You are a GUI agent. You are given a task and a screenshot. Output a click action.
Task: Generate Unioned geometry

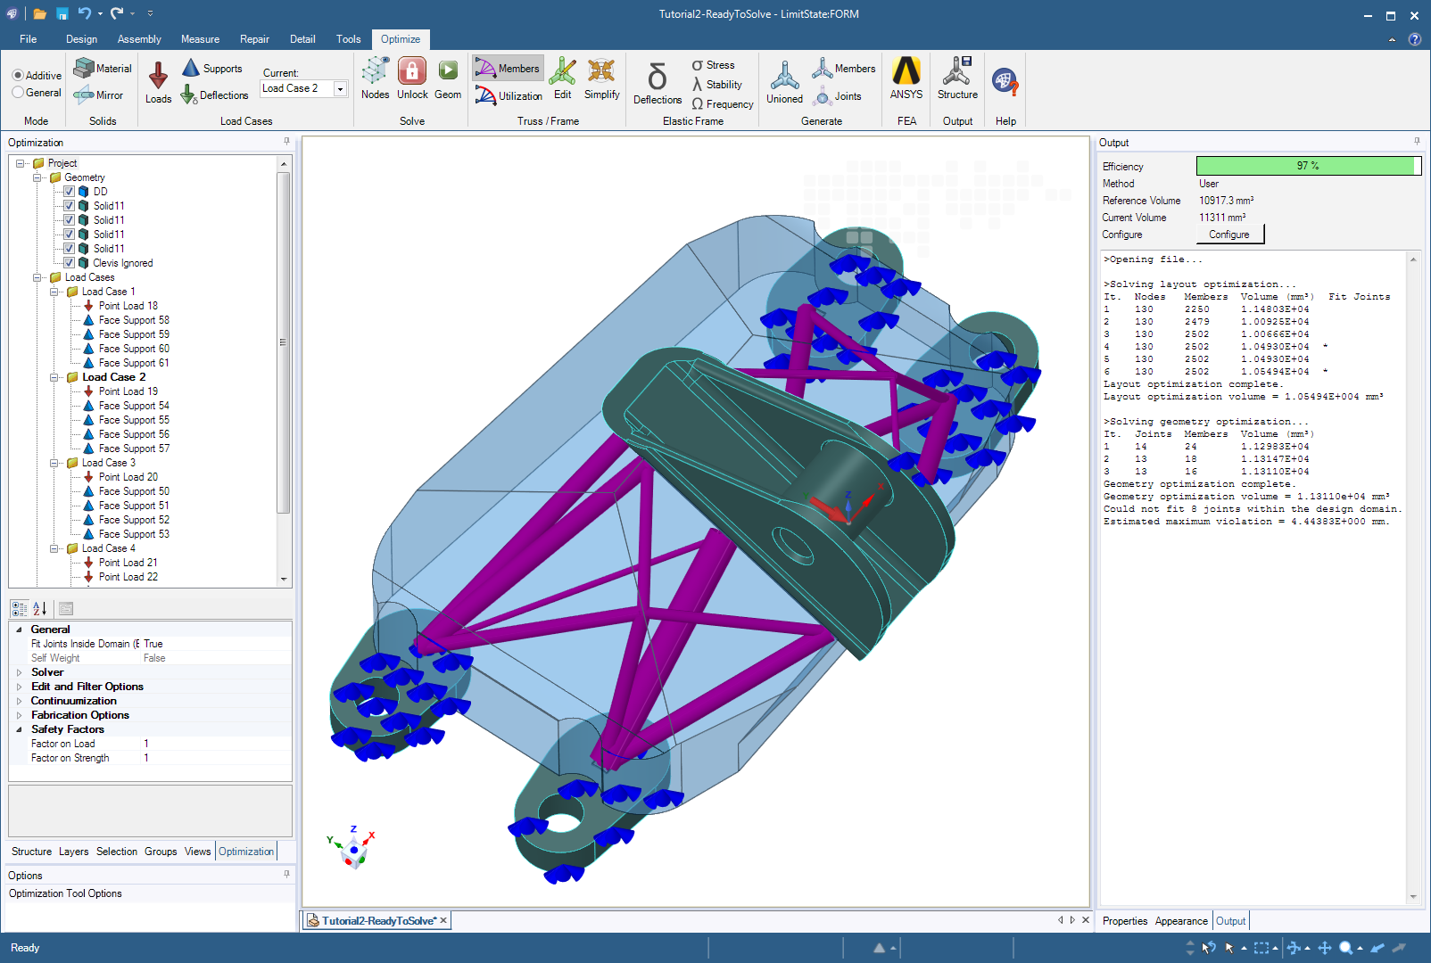point(784,82)
